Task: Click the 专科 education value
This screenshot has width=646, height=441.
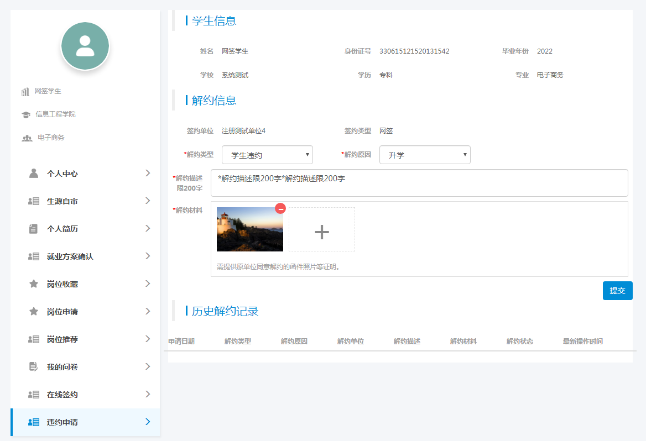Action: (386, 75)
